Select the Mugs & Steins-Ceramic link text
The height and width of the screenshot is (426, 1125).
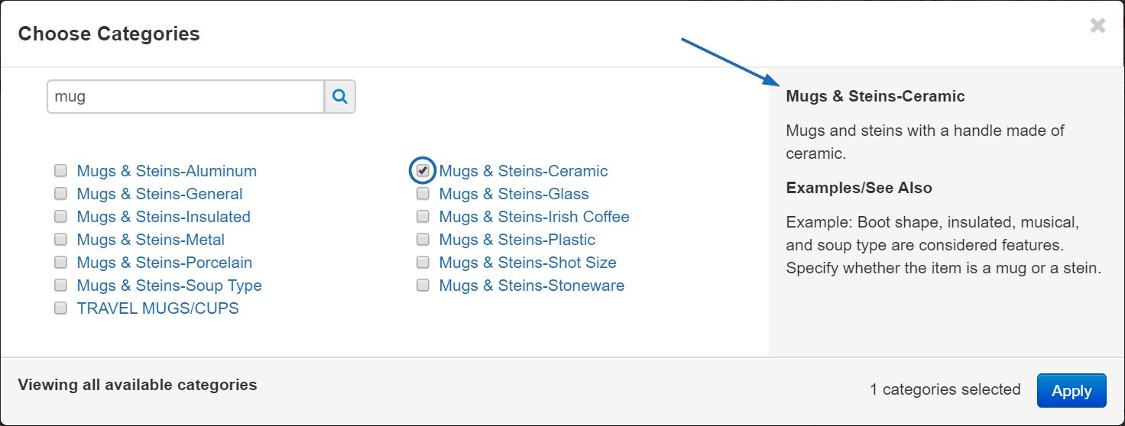524,171
